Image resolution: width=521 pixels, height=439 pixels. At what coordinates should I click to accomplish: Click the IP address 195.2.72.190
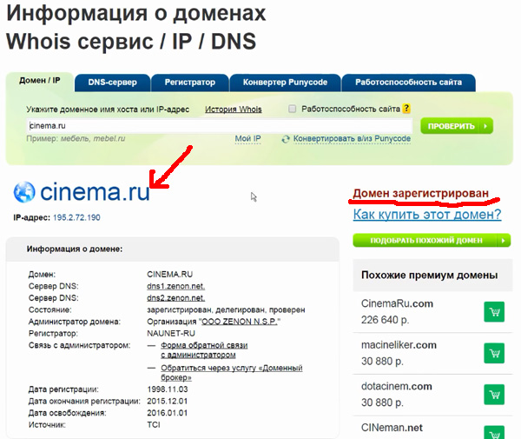pos(76,217)
